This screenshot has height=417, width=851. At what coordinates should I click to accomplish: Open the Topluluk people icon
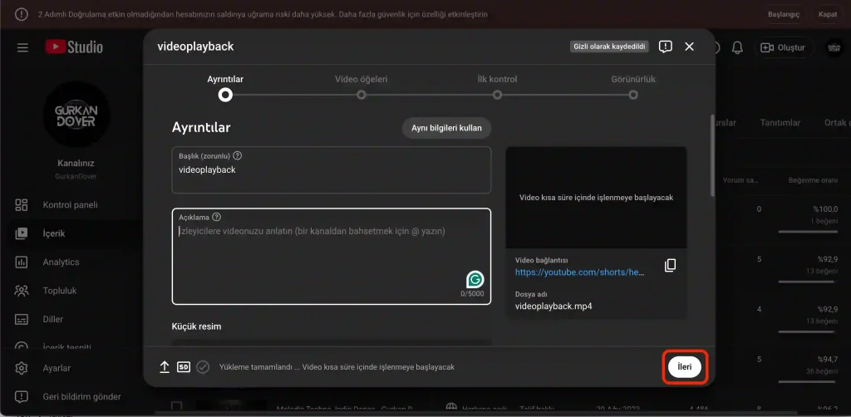coord(21,291)
